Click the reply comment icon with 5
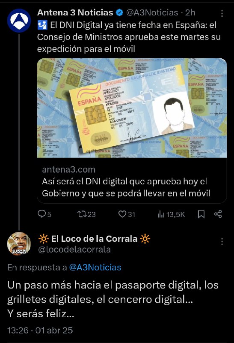234x343 pixels. pos(41,214)
